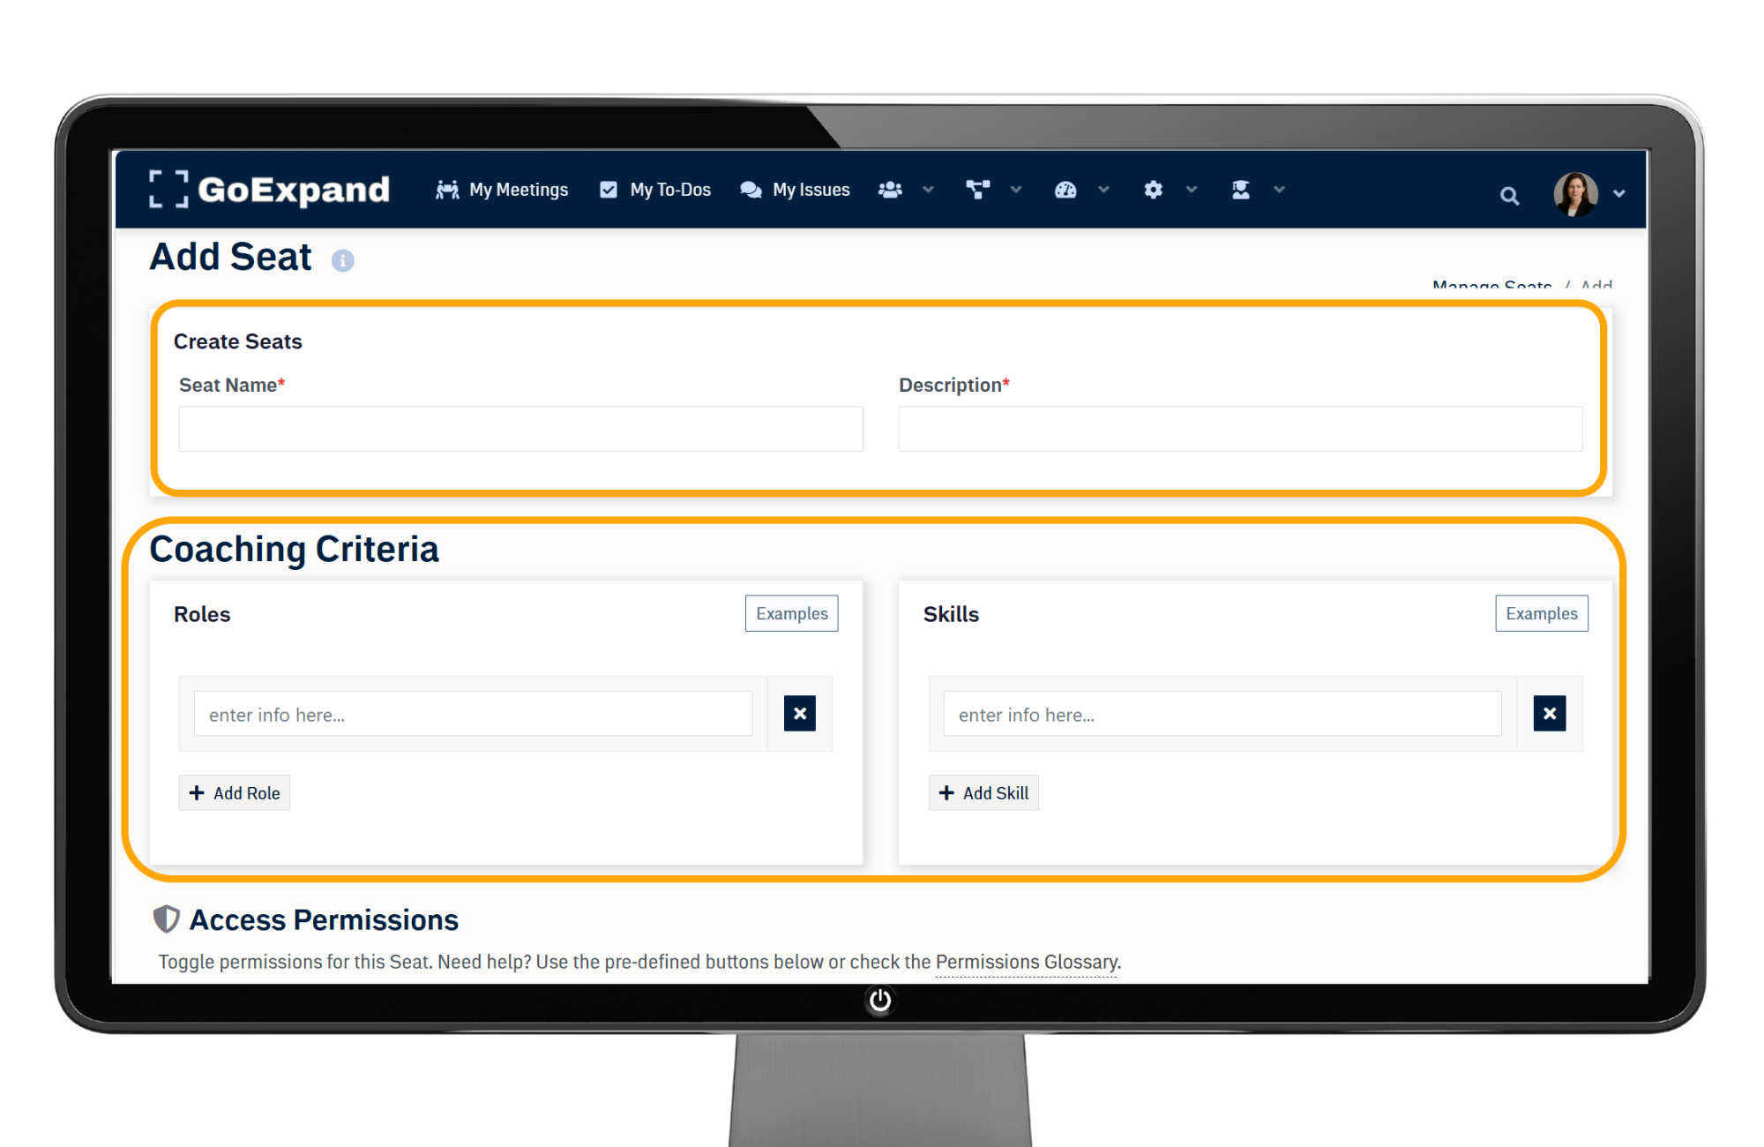Remove the role entry with X
The width and height of the screenshot is (1764, 1147).
click(799, 713)
